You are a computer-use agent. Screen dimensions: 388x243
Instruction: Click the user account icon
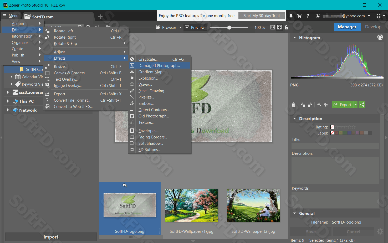click(318, 16)
